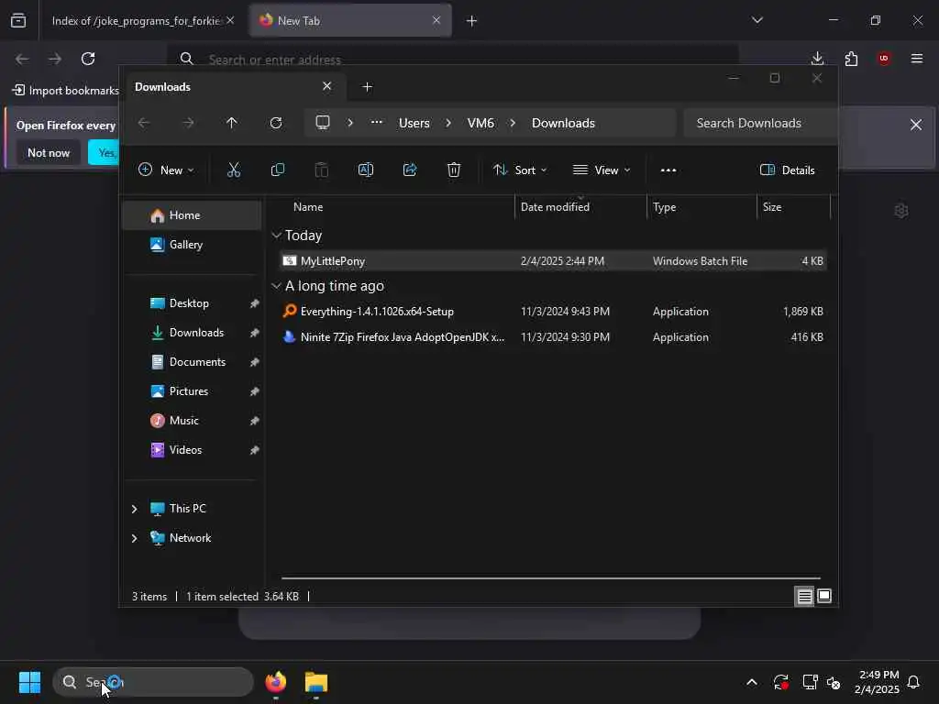This screenshot has width=939, height=704.
Task: Expand the This PC tree node
Action: pos(134,509)
